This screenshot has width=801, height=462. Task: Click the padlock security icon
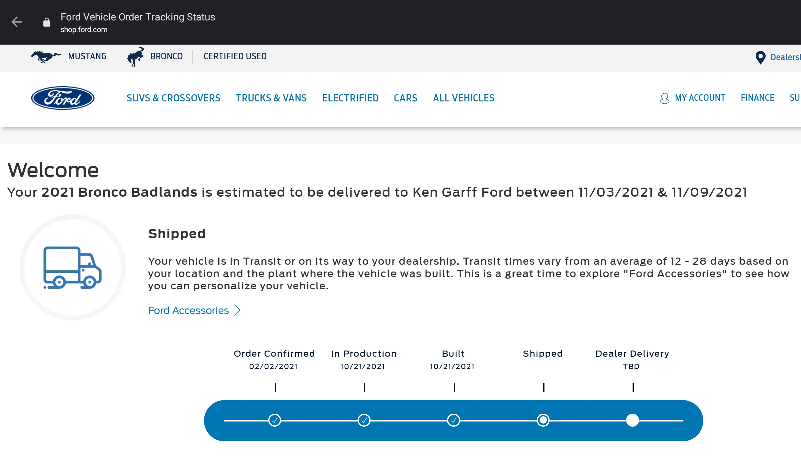pyautogui.click(x=47, y=22)
